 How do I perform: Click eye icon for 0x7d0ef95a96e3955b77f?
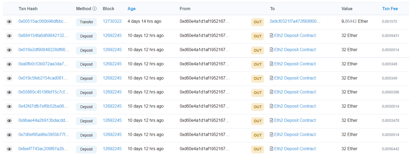coord(9,135)
